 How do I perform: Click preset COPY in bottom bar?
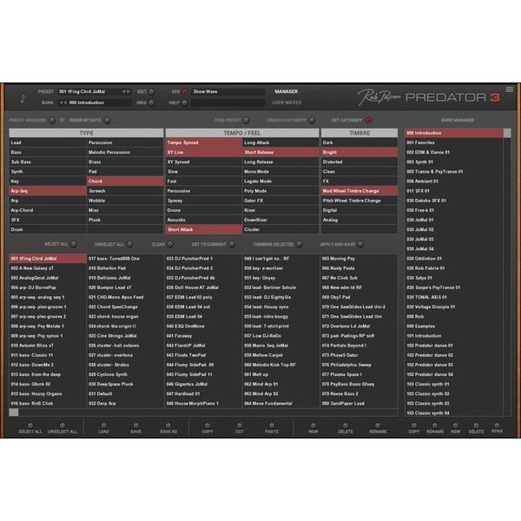pyautogui.click(x=208, y=425)
